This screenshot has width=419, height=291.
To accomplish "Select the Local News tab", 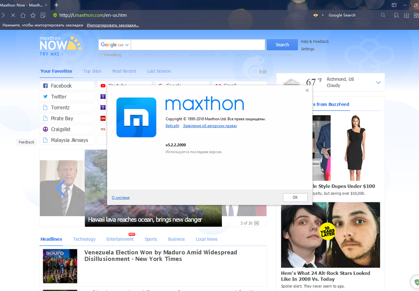I will pyautogui.click(x=207, y=239).
